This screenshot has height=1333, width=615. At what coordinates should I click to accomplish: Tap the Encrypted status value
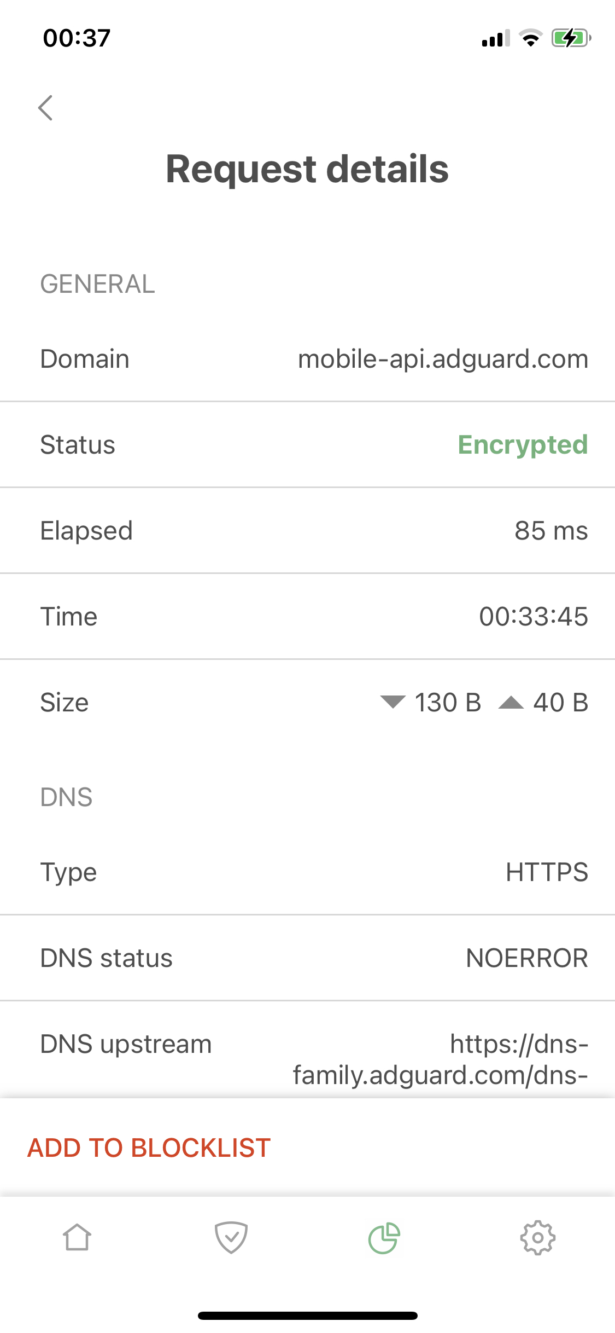[523, 445]
